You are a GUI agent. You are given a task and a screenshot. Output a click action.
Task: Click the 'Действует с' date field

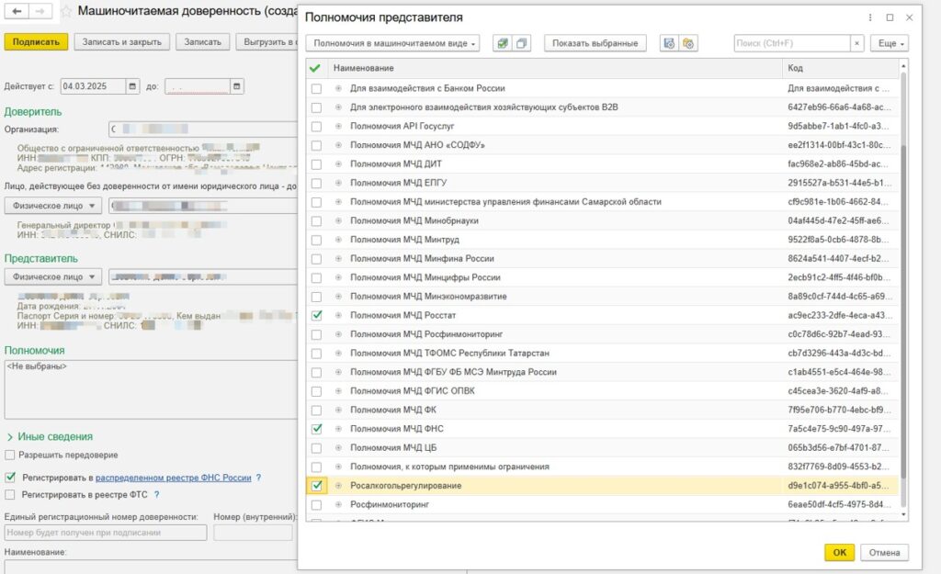pyautogui.click(x=93, y=86)
